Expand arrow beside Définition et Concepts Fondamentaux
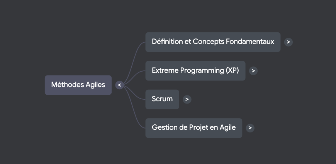The height and width of the screenshot is (164, 336). (x=288, y=42)
